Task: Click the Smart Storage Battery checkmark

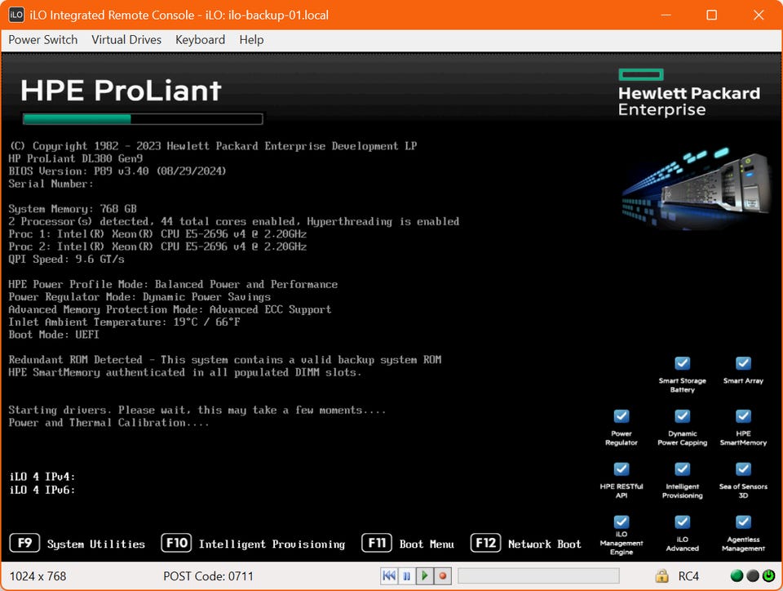Action: pos(682,363)
